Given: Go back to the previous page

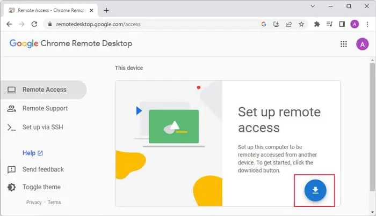Looking at the screenshot, I should tap(9, 24).
